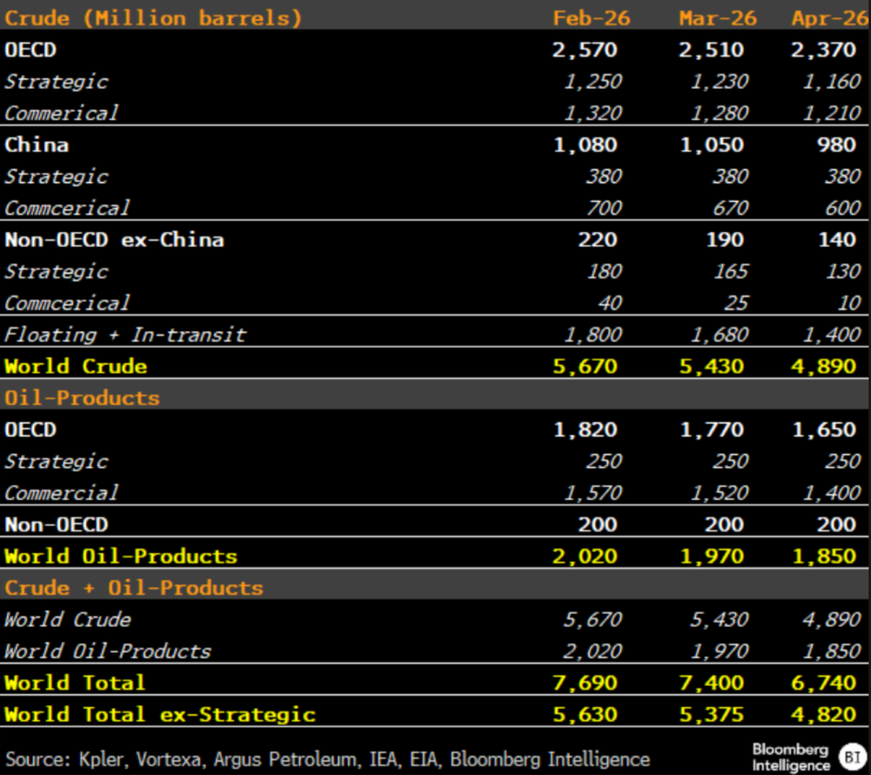Screen dimensions: 871x775
Task: Select the Non-OECD oil-products row label
Action: tap(56, 524)
